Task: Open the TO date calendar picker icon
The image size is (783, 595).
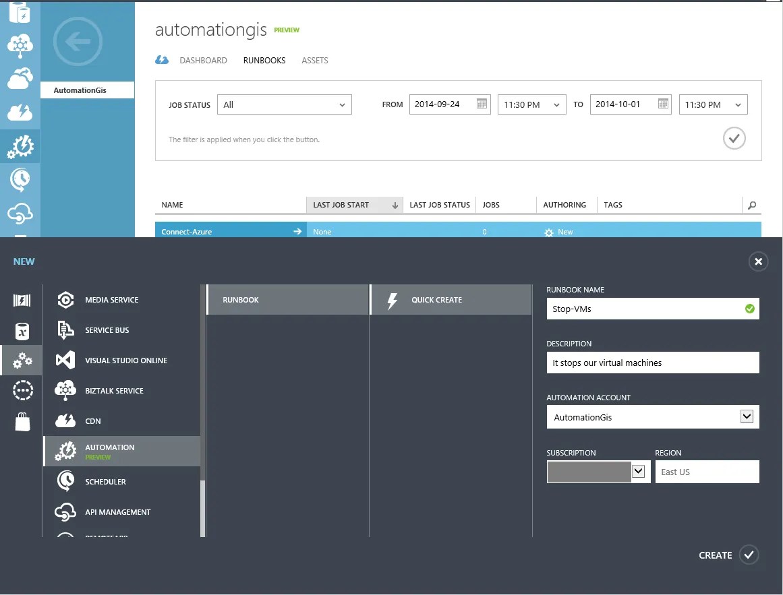Action: [663, 104]
